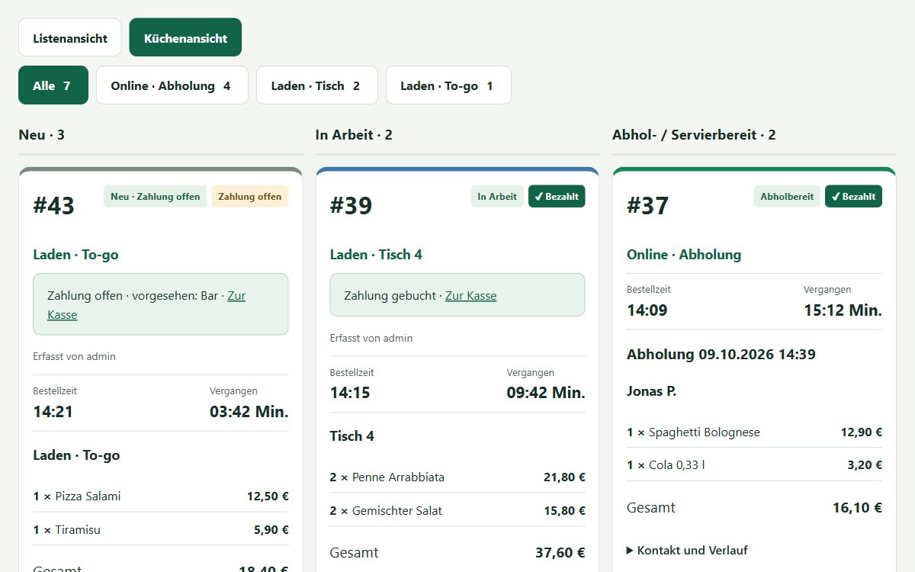This screenshot has height=572, width=915.
Task: Select order number #39
Action: tap(351, 205)
